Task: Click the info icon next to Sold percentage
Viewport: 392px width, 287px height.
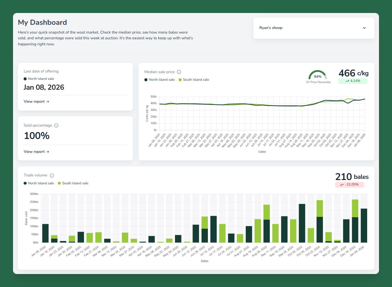Action: point(56,125)
